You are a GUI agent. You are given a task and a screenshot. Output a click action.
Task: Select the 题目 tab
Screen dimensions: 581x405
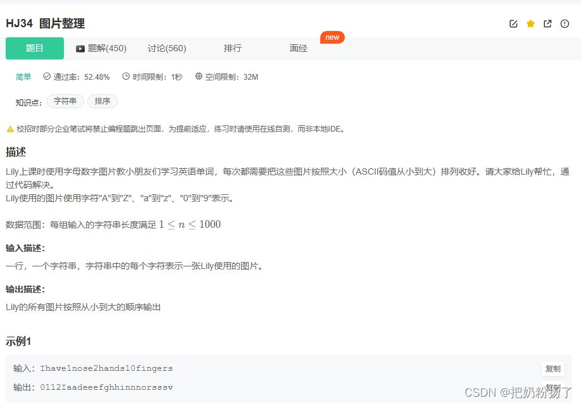tap(34, 48)
